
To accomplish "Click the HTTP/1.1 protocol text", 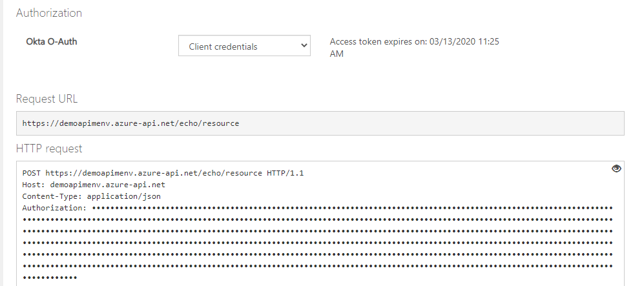I will pos(285,173).
